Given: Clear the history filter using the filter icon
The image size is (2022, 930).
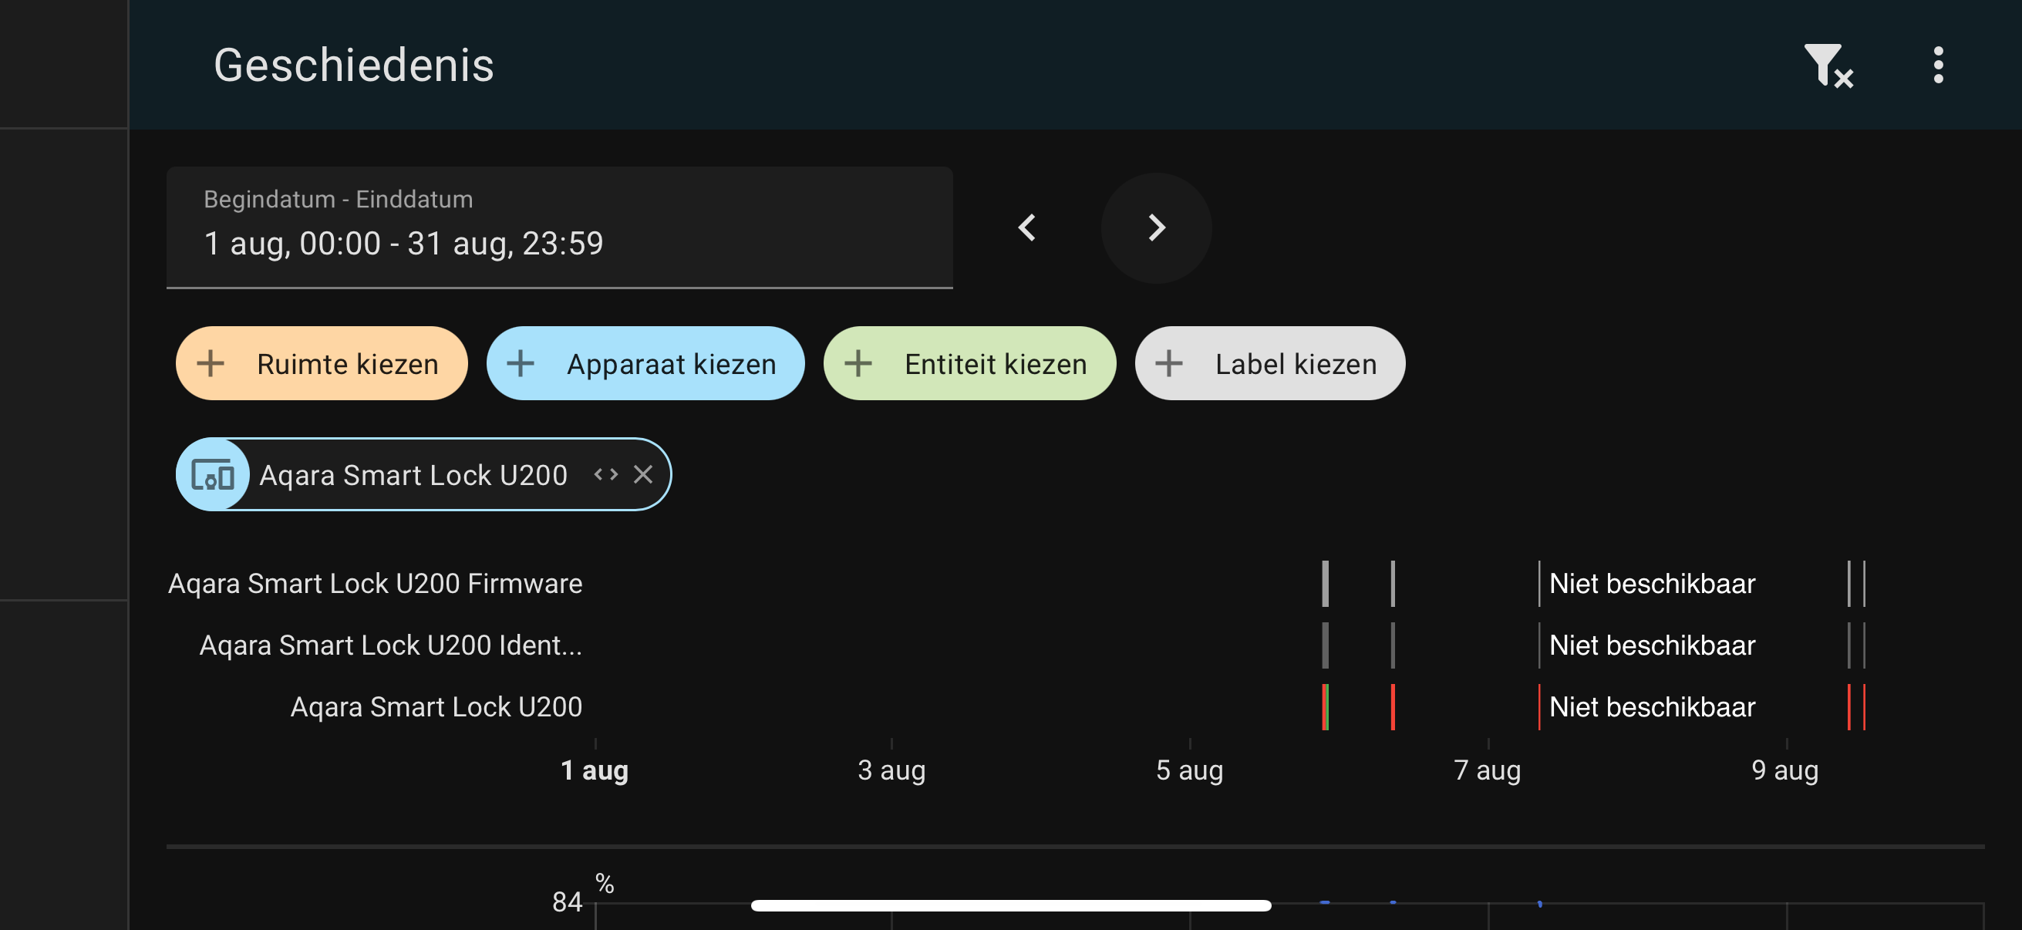Looking at the screenshot, I should tap(1827, 65).
